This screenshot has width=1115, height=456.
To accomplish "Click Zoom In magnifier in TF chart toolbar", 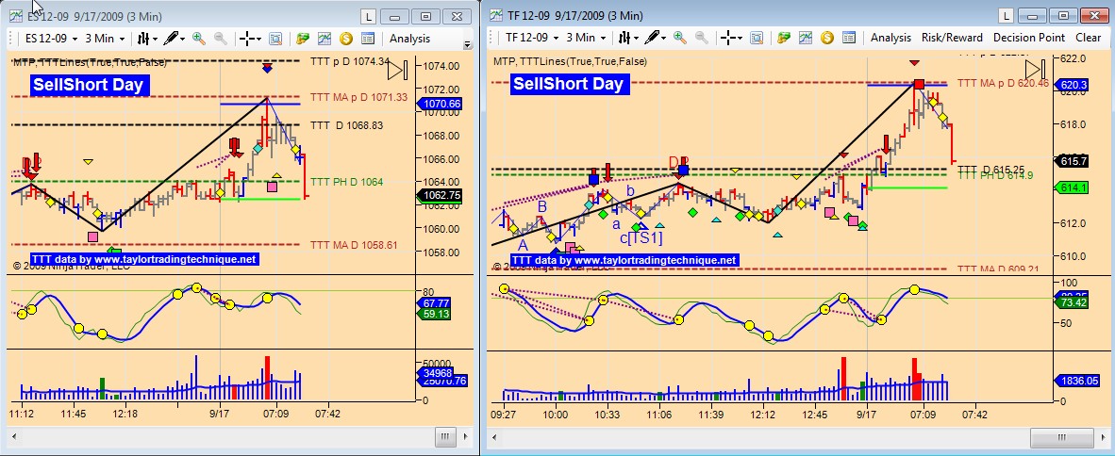I will (x=680, y=38).
